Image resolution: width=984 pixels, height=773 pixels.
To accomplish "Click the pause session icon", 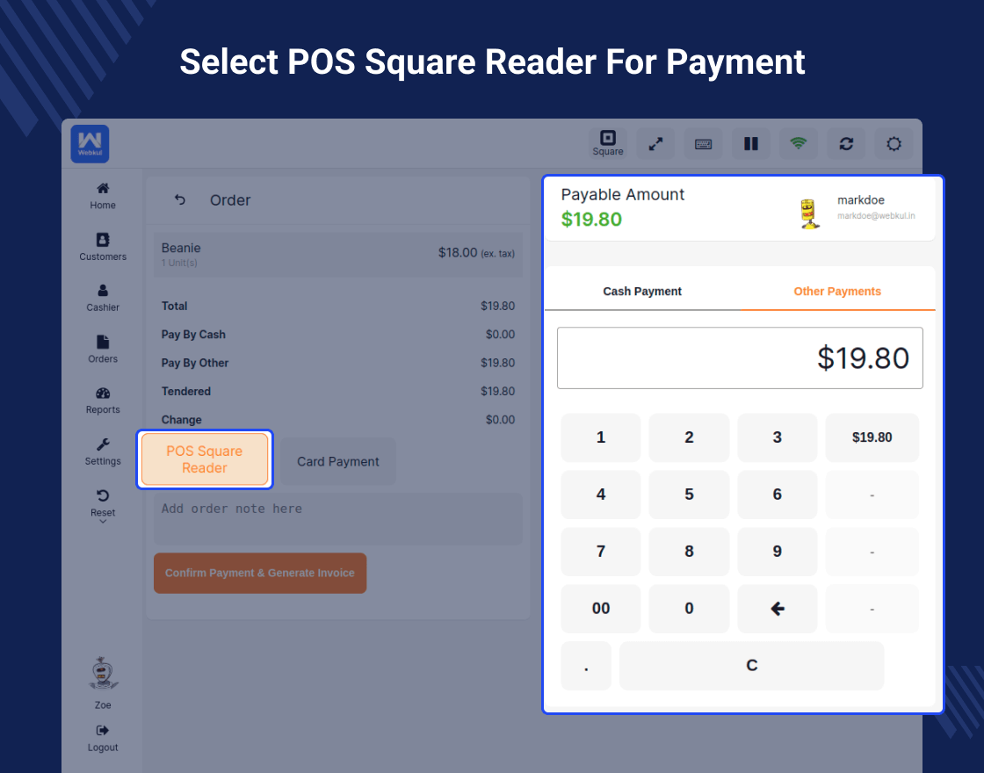I will [x=751, y=143].
